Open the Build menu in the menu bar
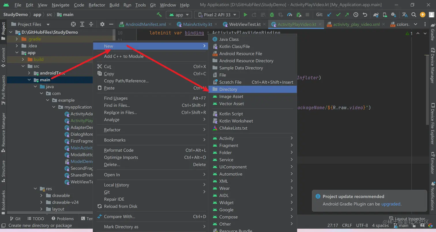436x232 pixels. [x=114, y=5]
